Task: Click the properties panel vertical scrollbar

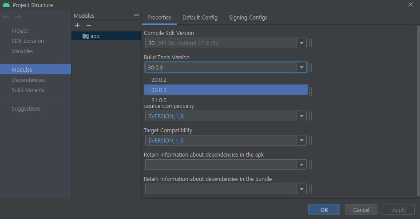Action: pyautogui.click(x=418, y=111)
